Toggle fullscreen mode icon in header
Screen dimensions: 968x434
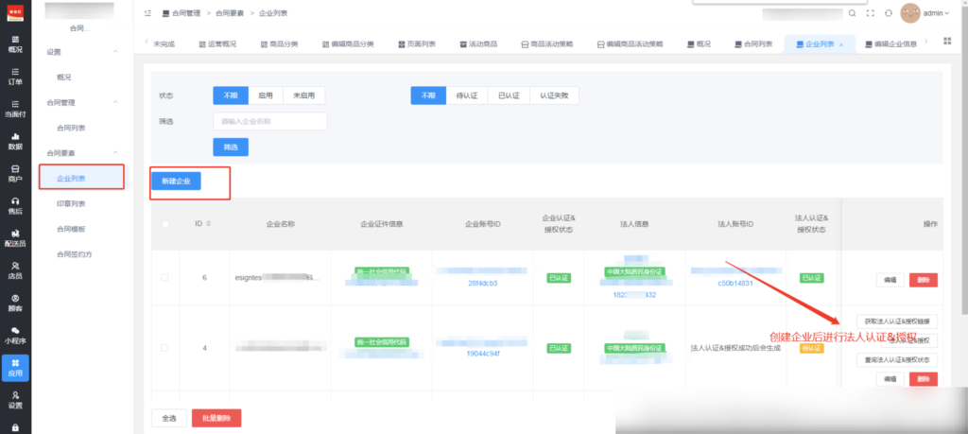pos(871,13)
